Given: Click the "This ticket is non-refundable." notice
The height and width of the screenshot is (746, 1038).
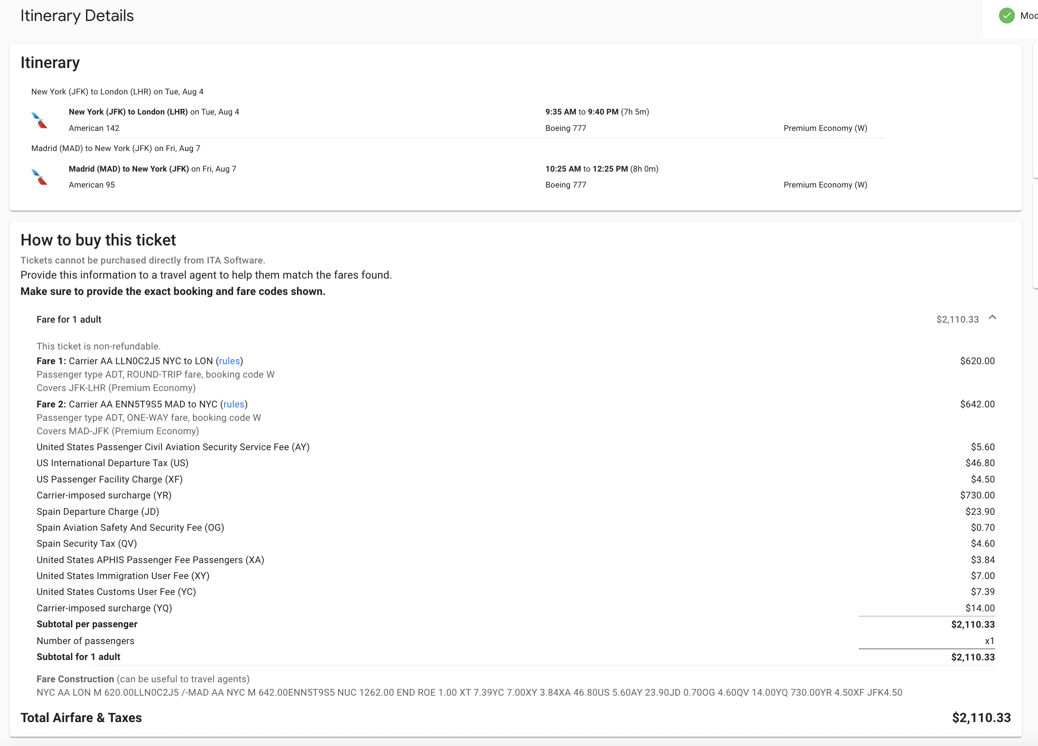Looking at the screenshot, I should tap(99, 347).
